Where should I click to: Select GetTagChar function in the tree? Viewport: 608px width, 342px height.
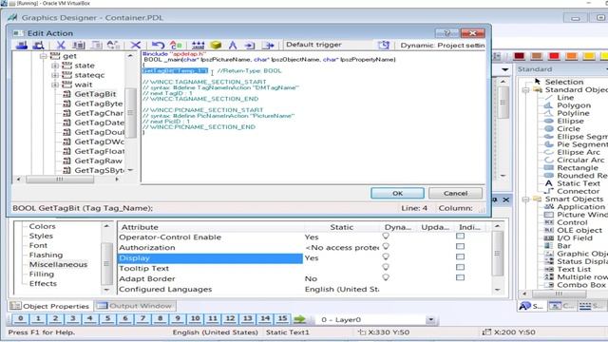pos(99,113)
